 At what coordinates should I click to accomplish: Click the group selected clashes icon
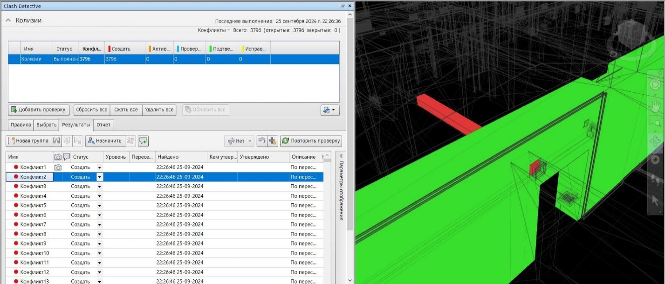click(57, 141)
